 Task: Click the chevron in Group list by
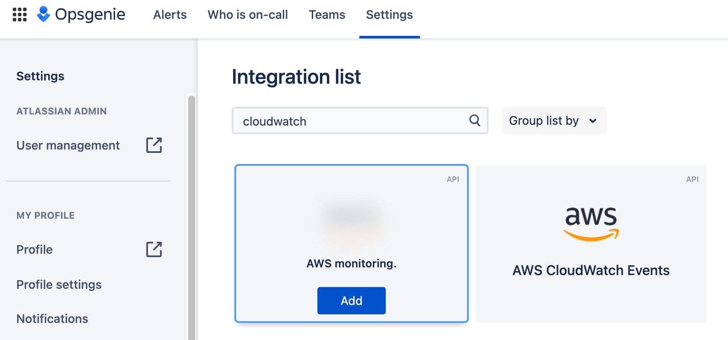coord(593,121)
